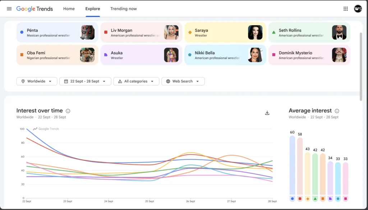Click the red square marker beside Liv Morgan
Screen dimensions: 368x210
point(106,32)
